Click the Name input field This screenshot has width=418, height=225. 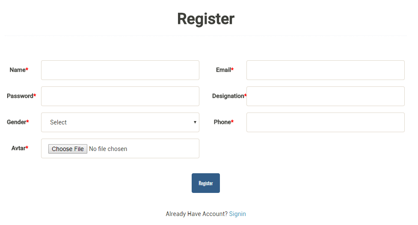(120, 70)
